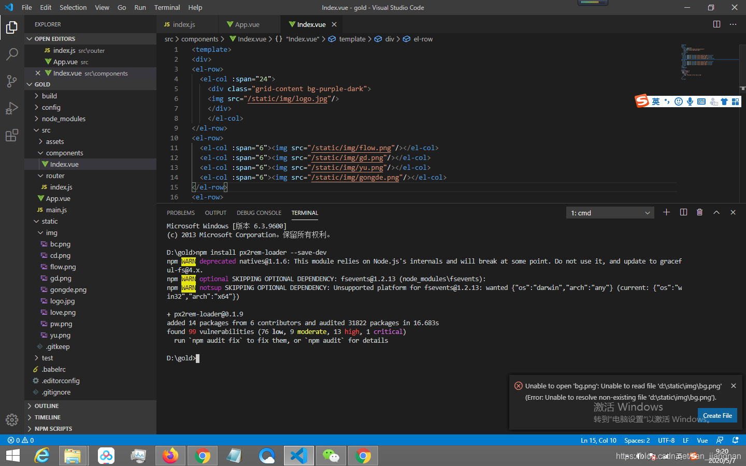Screen dimensions: 746x466
Task: Split the editor right
Action: 716,24
